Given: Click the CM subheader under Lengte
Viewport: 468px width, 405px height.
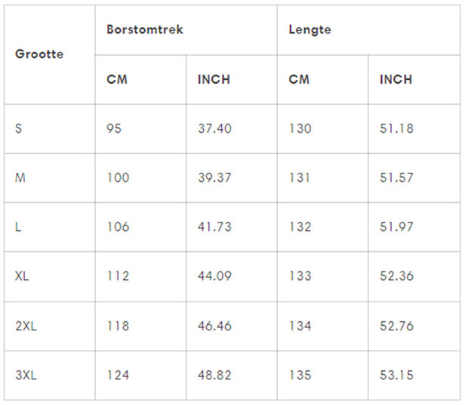Looking at the screenshot, I should click(299, 79).
